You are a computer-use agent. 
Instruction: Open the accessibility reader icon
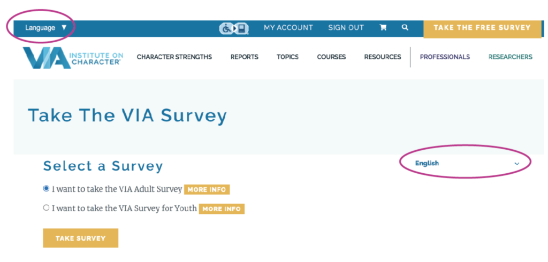(234, 28)
